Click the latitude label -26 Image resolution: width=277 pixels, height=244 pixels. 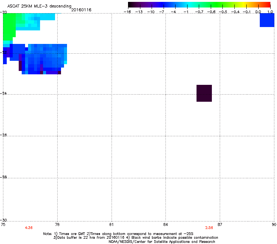(x=3, y=135)
